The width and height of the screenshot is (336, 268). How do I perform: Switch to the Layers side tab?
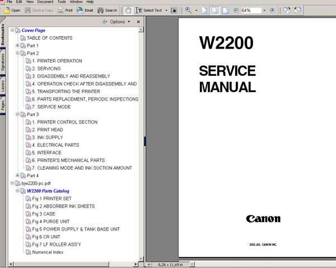point(3,86)
